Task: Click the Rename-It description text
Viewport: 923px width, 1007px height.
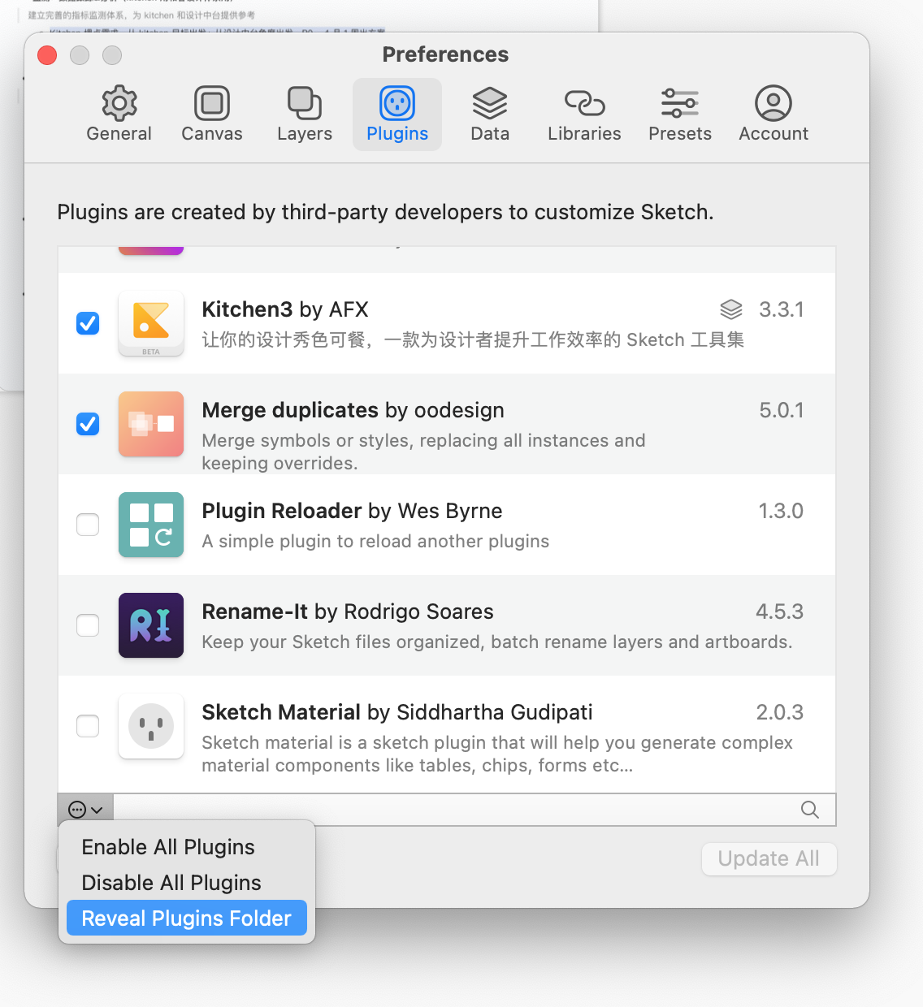Action: [497, 642]
